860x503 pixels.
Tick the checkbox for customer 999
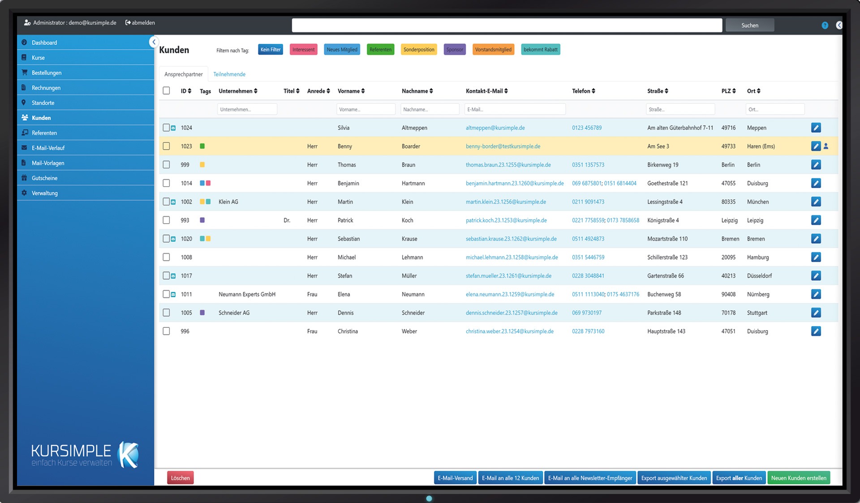coord(166,164)
